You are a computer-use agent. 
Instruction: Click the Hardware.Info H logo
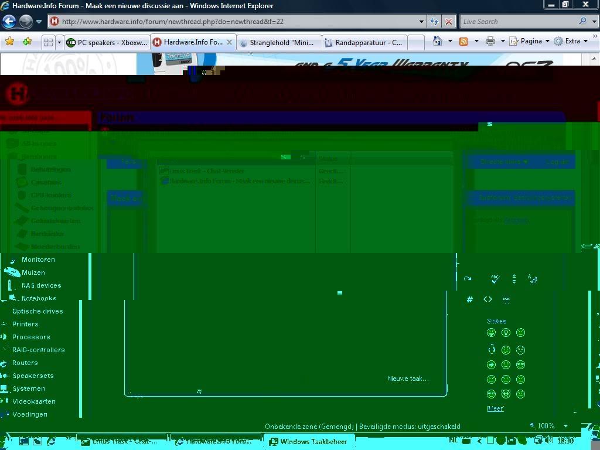pos(17,94)
